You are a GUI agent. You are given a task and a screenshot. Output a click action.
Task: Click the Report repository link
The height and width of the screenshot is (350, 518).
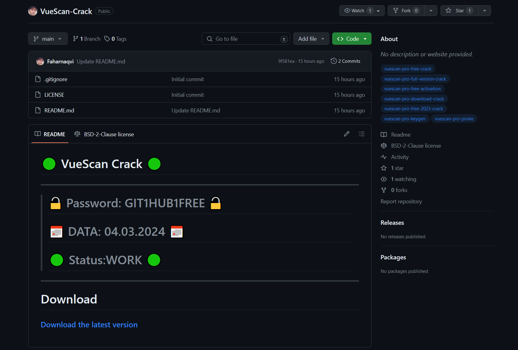pyautogui.click(x=401, y=201)
